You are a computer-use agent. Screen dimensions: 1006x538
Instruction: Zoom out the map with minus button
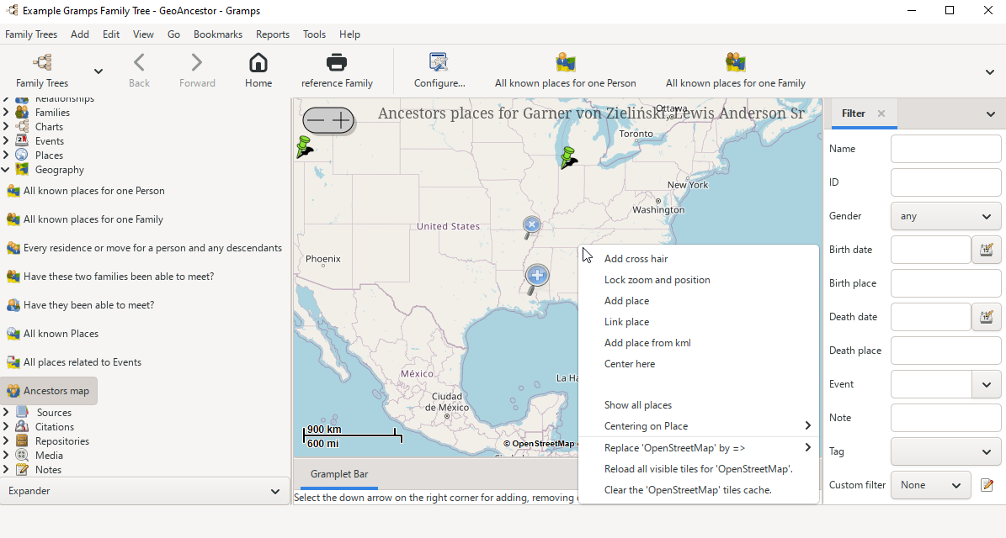pos(316,119)
